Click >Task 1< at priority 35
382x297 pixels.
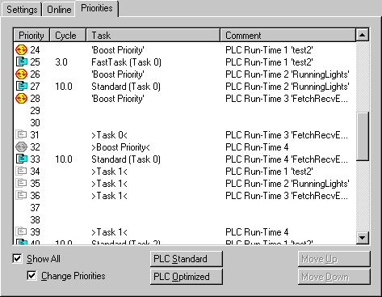pyautogui.click(x=109, y=184)
